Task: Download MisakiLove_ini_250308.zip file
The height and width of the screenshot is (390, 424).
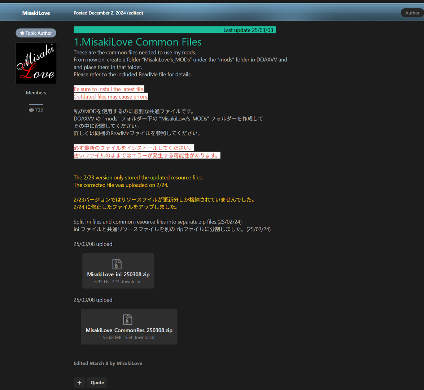Action: click(118, 274)
